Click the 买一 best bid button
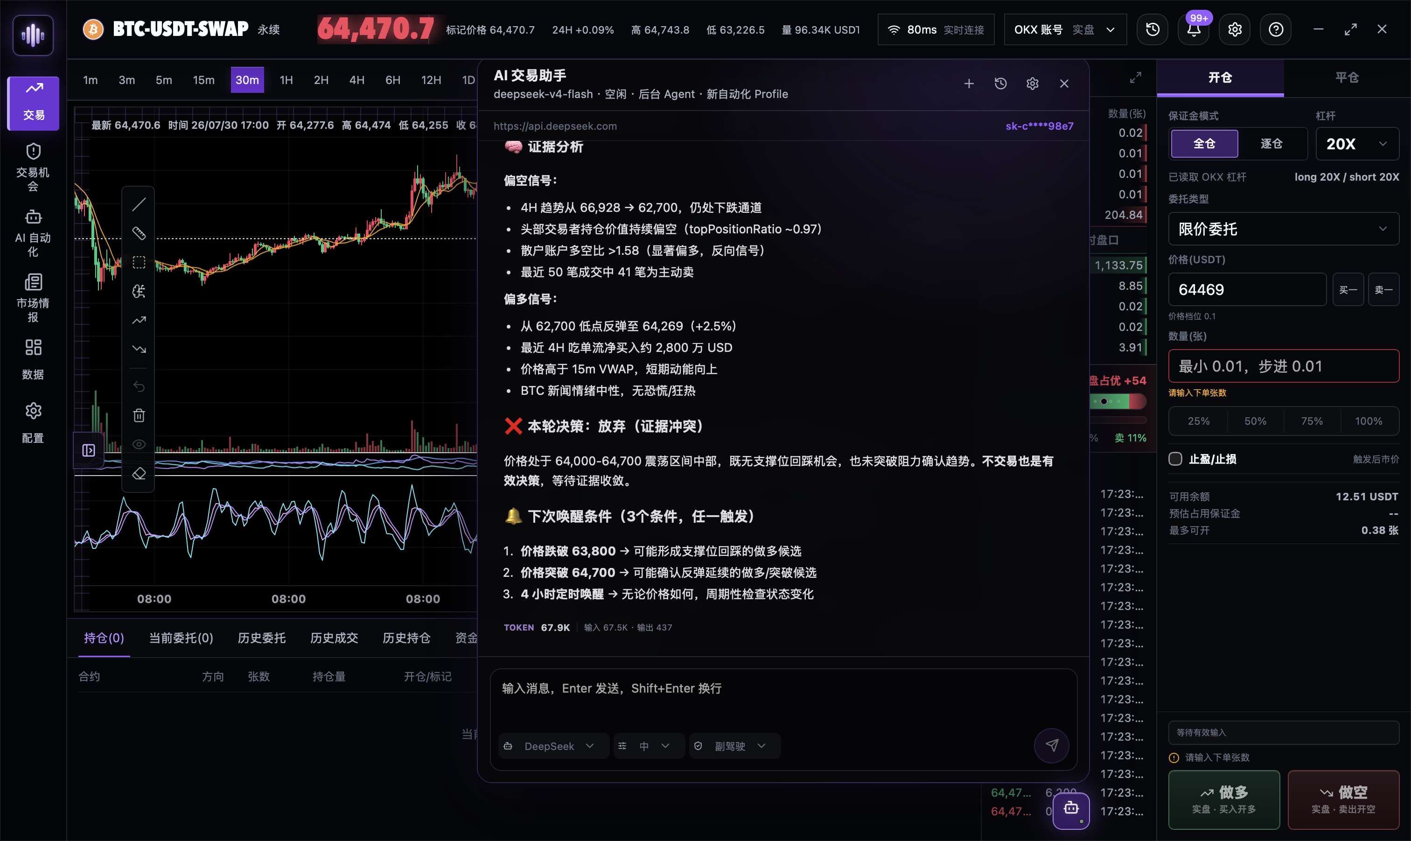The width and height of the screenshot is (1411, 841). click(x=1348, y=289)
